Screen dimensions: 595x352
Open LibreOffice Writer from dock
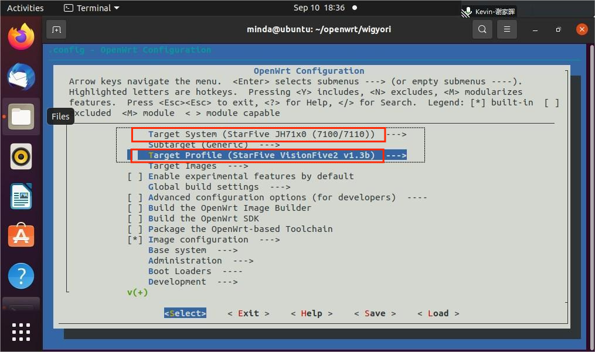tap(21, 196)
